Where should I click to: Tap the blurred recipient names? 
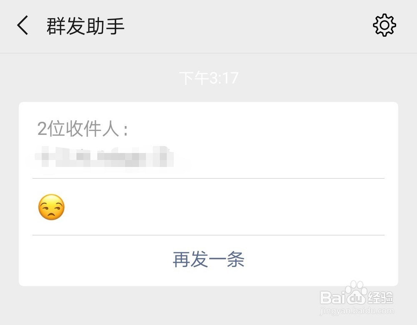coord(104,157)
